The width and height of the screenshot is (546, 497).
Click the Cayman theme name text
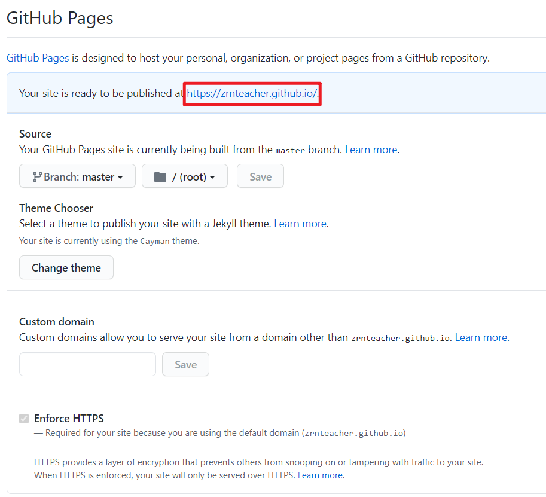tap(154, 241)
